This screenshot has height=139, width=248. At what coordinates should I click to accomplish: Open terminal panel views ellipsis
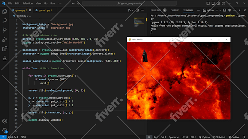[198, 10]
